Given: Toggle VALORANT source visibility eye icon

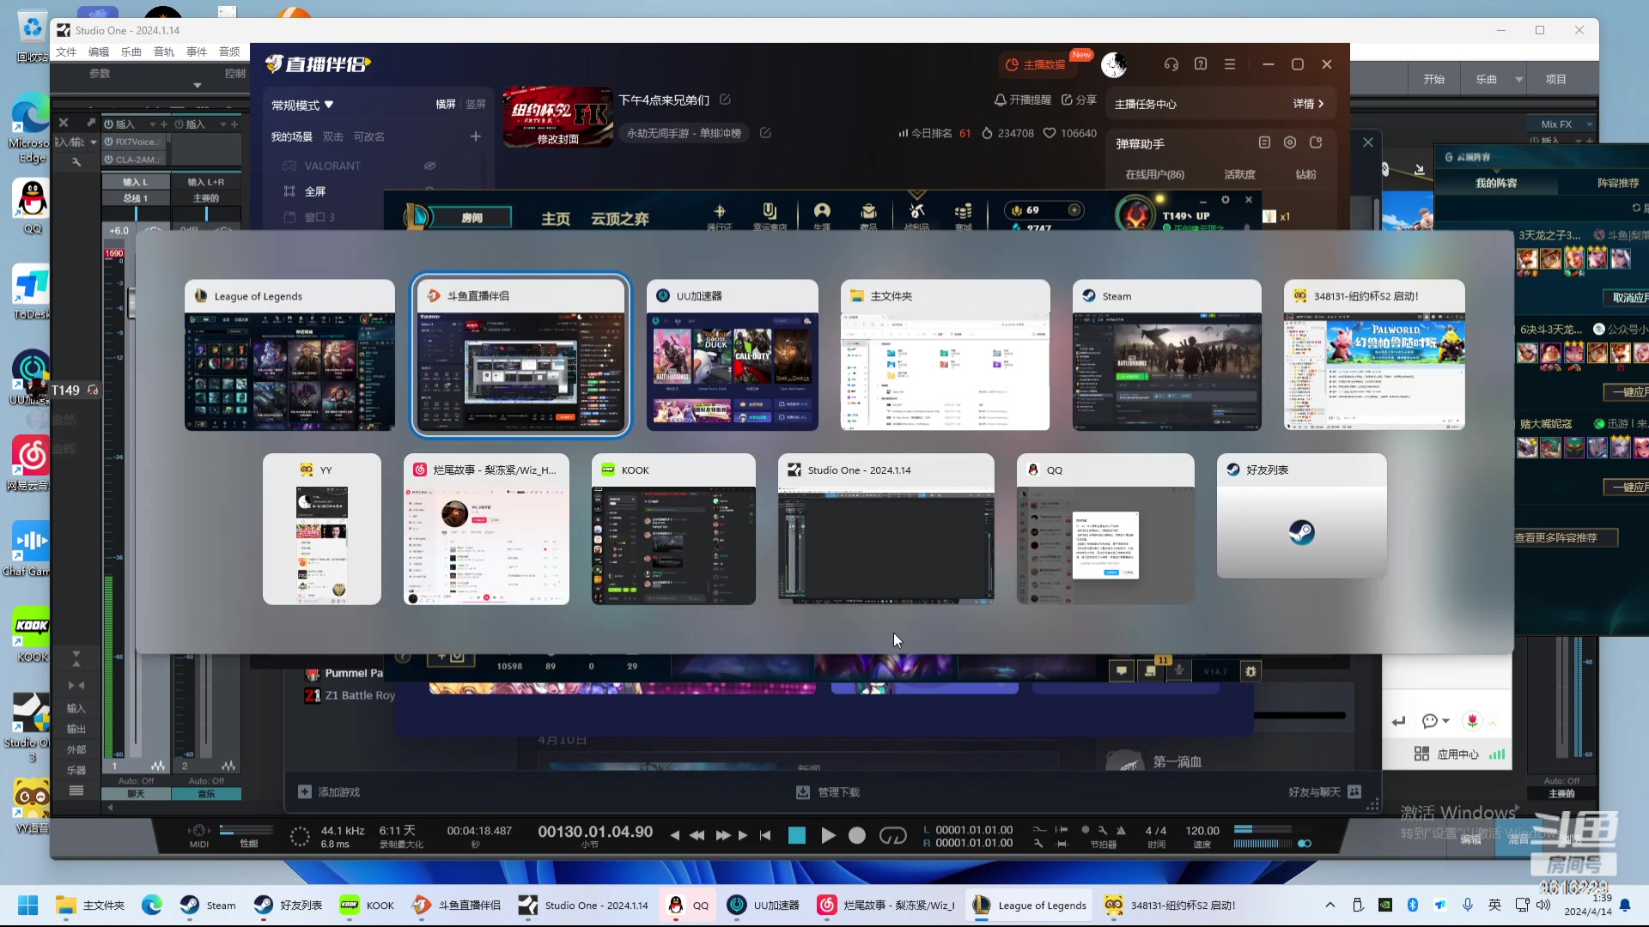Looking at the screenshot, I should (x=429, y=166).
